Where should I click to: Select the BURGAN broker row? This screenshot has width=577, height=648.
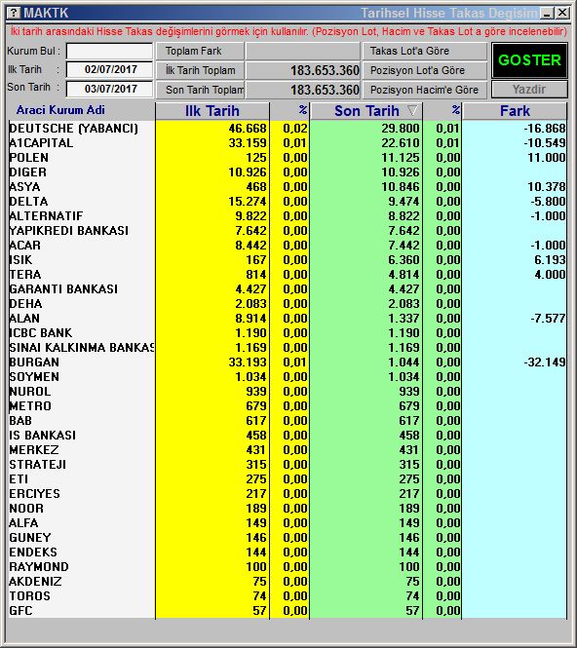pyautogui.click(x=288, y=362)
